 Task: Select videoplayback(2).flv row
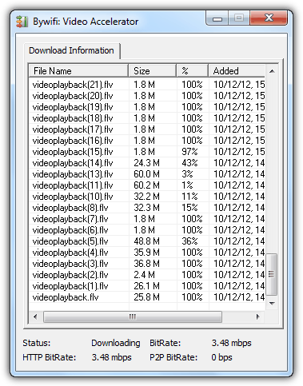pos(147,275)
